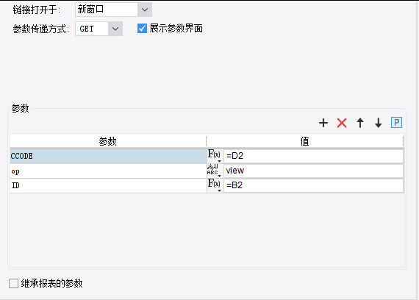The image size is (419, 300).
Task: Move selected parameter down
Action: [378, 123]
